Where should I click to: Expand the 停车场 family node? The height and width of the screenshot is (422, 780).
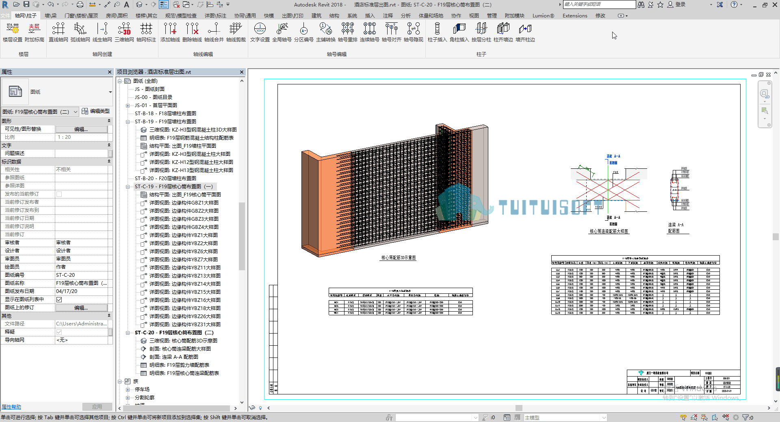click(128, 390)
